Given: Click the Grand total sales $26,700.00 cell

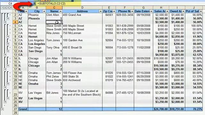Looking at the screenshot, I should point(161,109).
